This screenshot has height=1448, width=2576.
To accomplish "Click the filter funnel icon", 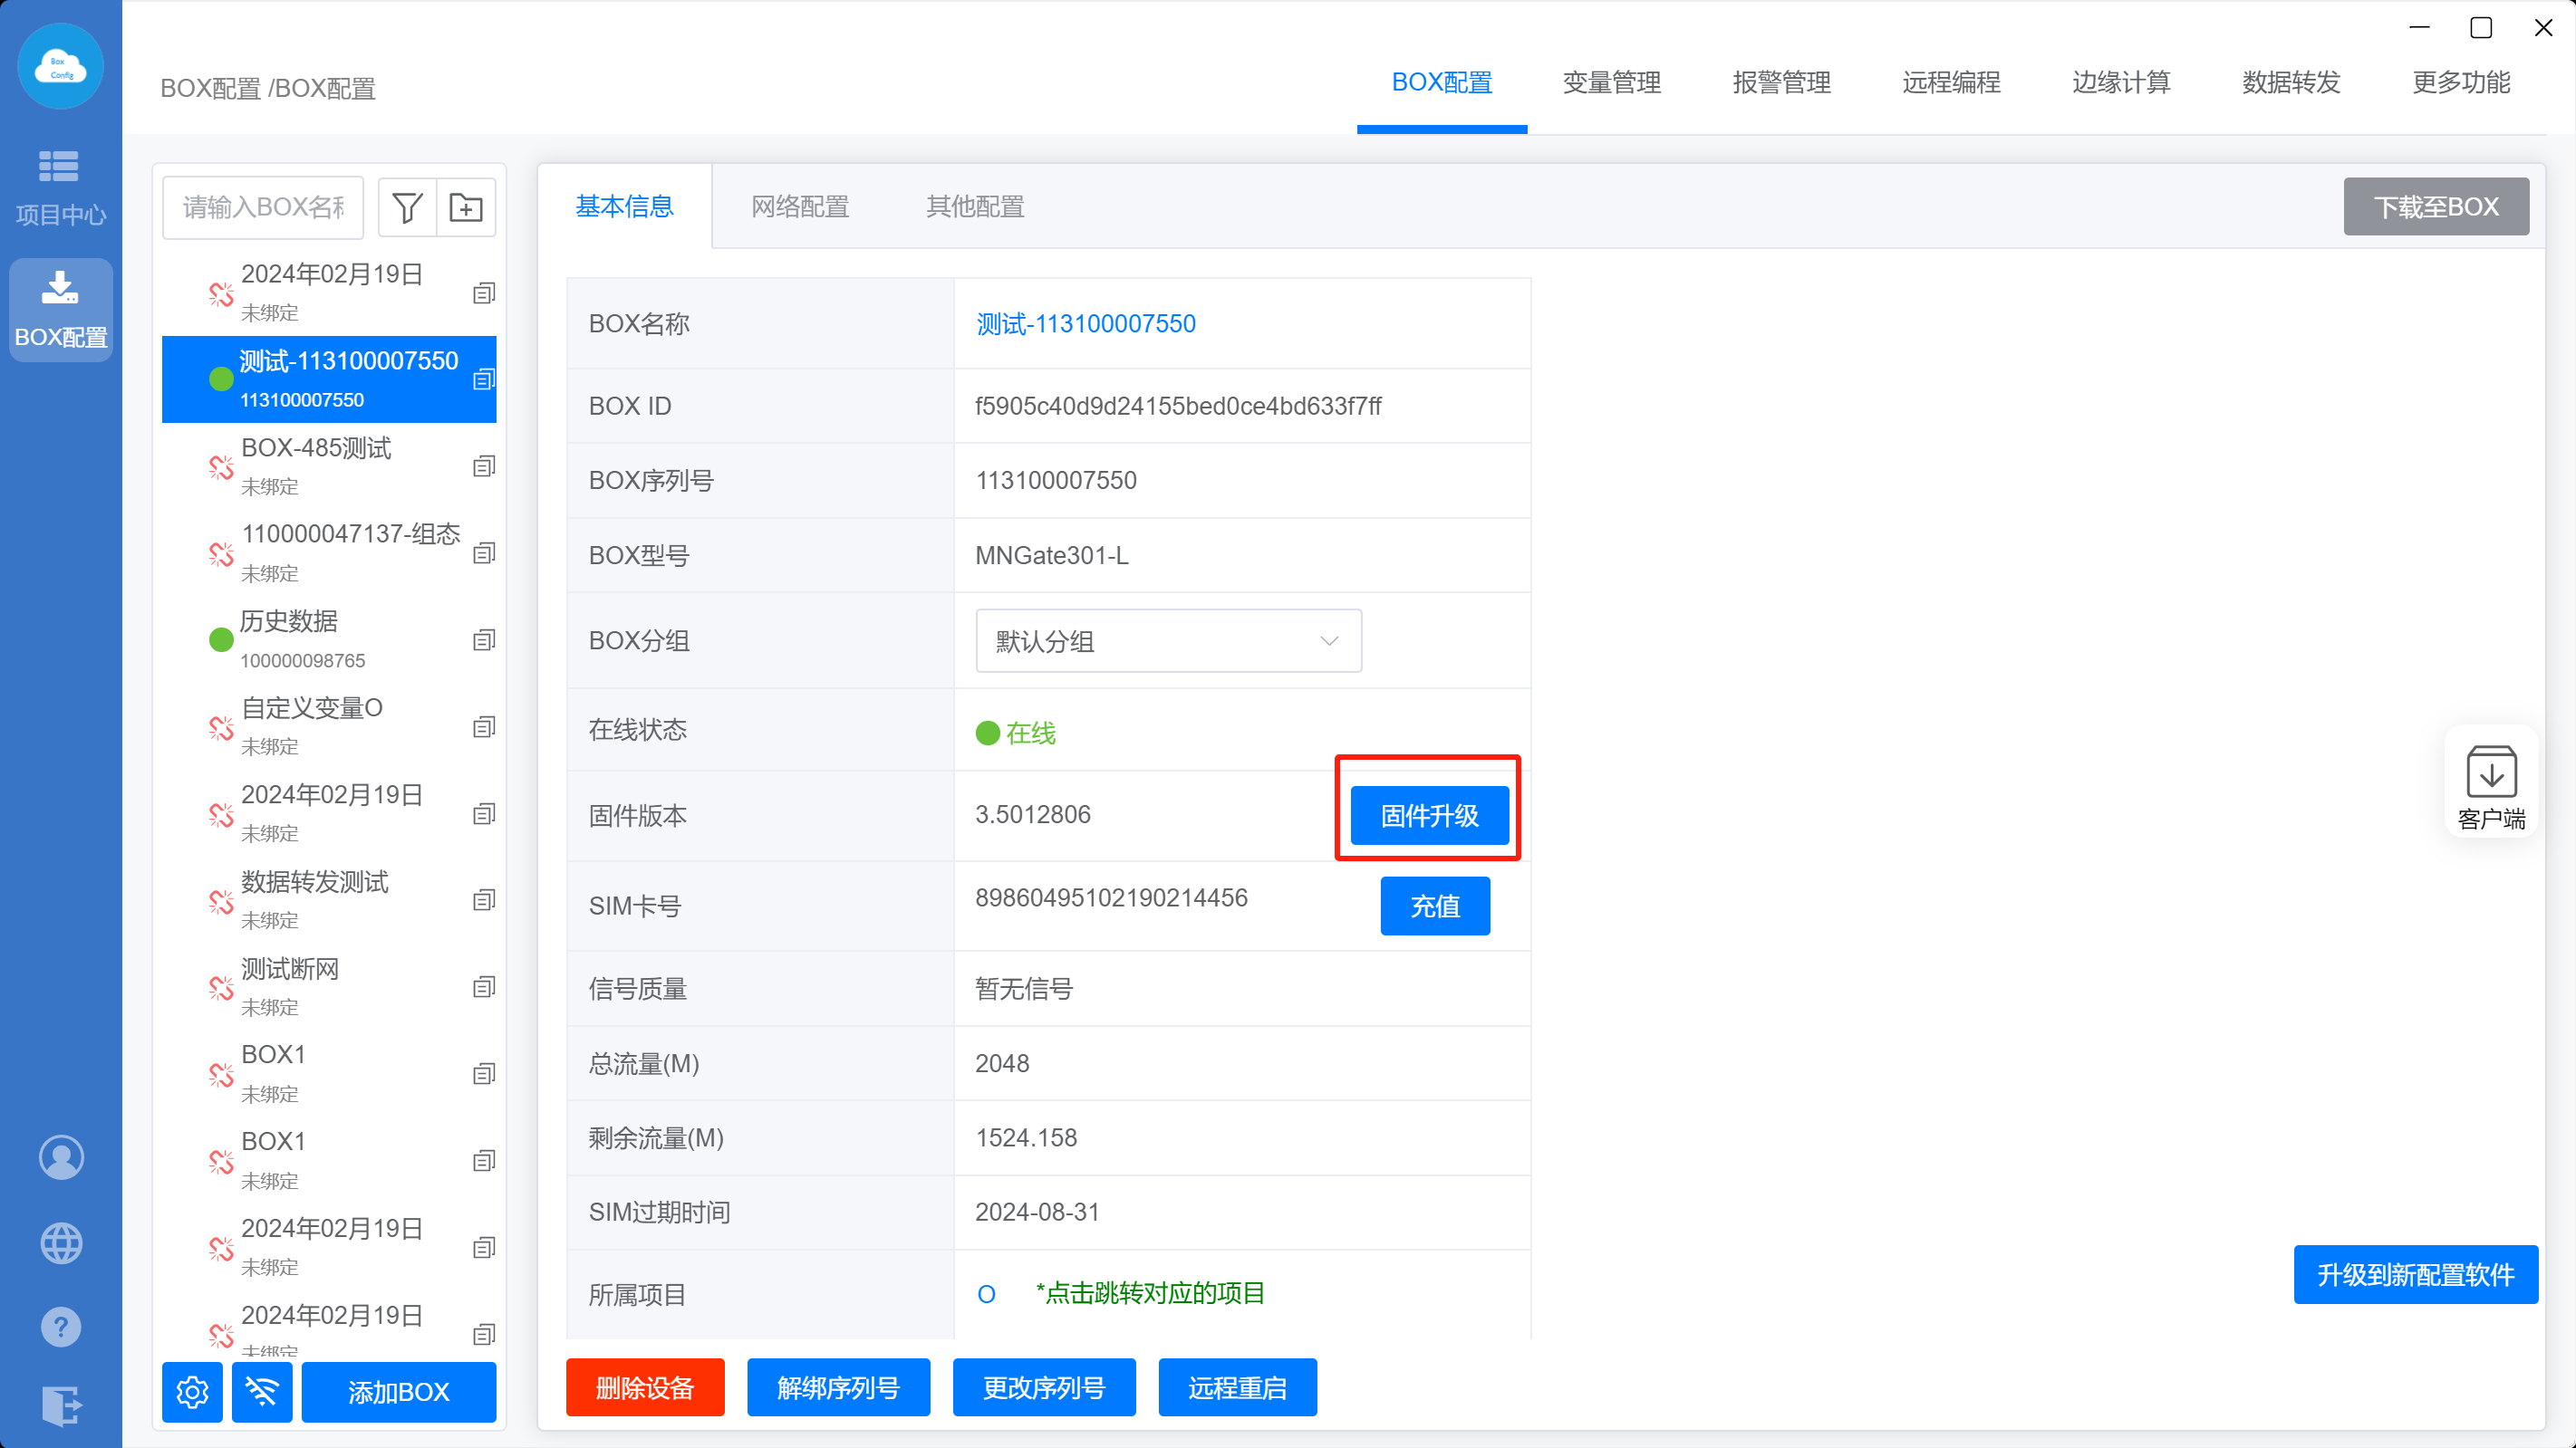I will tap(407, 208).
